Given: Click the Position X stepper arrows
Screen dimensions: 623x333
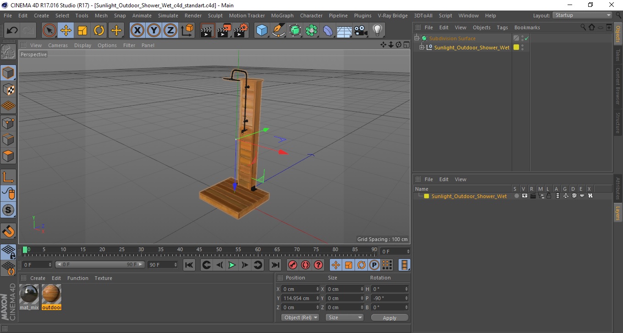Looking at the screenshot, I should [317, 289].
